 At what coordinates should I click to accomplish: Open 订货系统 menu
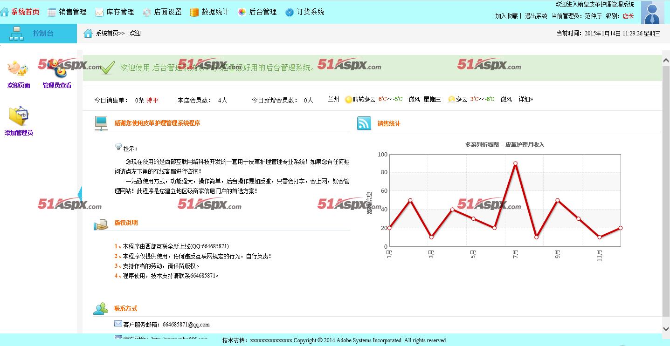[311, 12]
